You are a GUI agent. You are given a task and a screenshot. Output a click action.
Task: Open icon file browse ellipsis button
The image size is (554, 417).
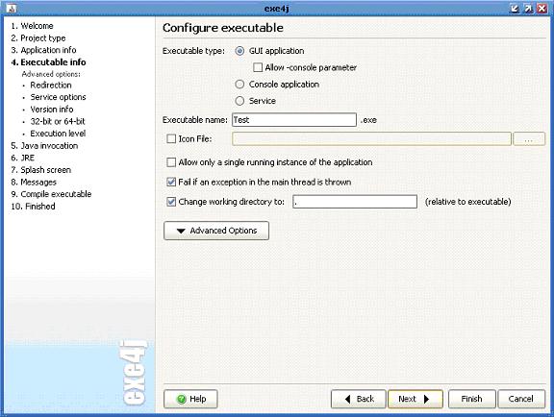tap(529, 139)
